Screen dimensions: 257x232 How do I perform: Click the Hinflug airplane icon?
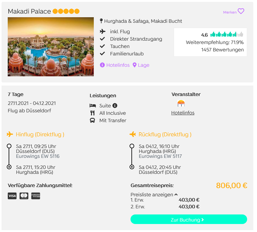[x=10, y=134]
